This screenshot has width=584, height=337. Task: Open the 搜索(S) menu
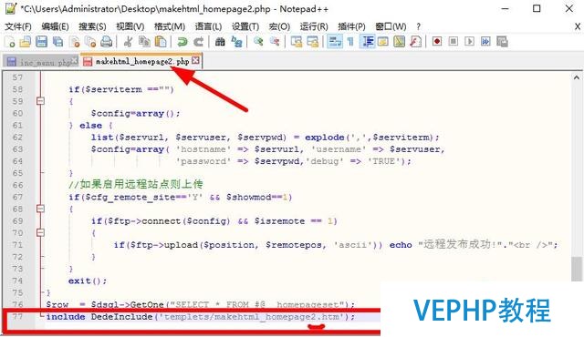[x=92, y=26]
